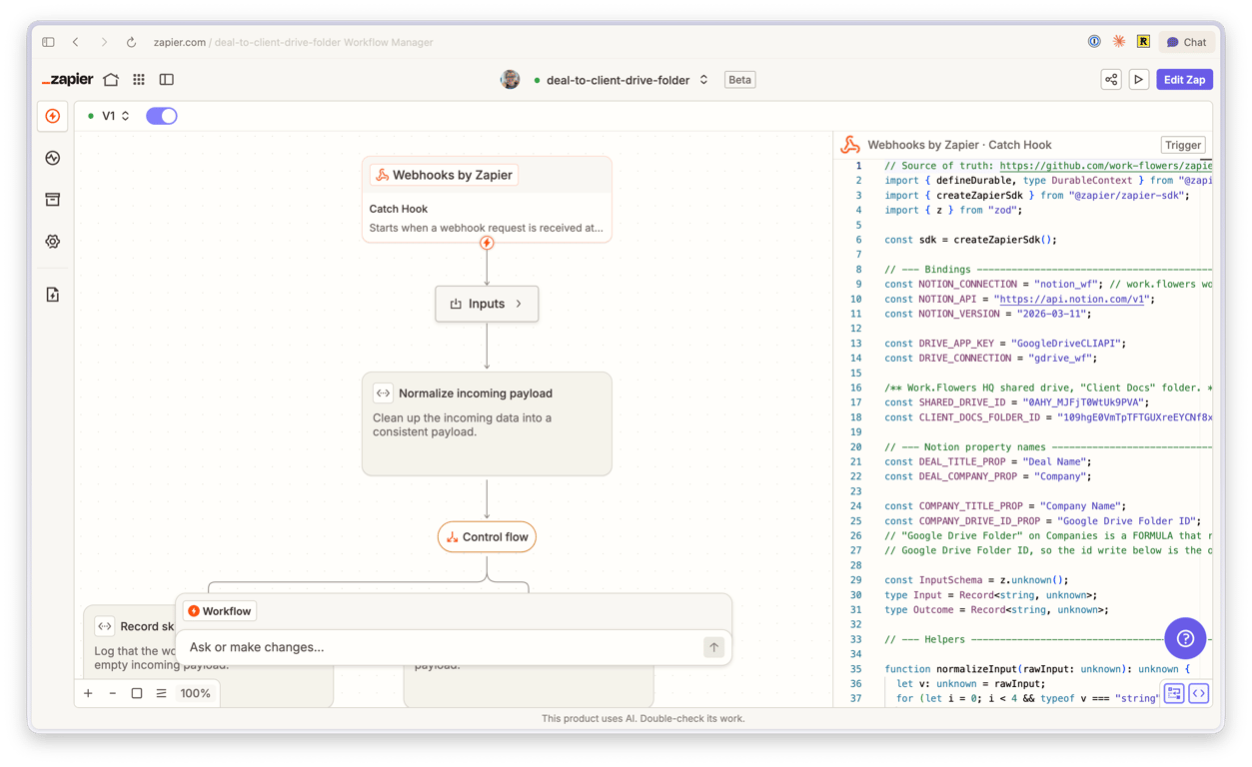The width and height of the screenshot is (1252, 767).
Task: Click the 100% zoom level indicator
Action: point(195,693)
